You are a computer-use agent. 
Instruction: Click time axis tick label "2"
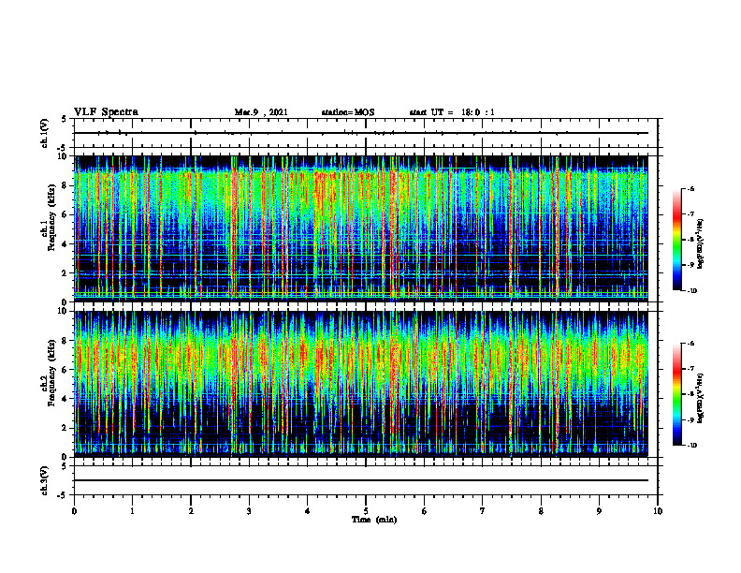click(x=191, y=511)
